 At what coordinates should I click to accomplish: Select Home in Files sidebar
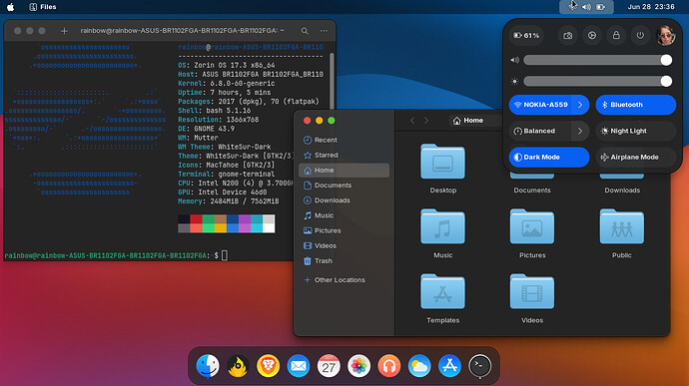(x=344, y=170)
